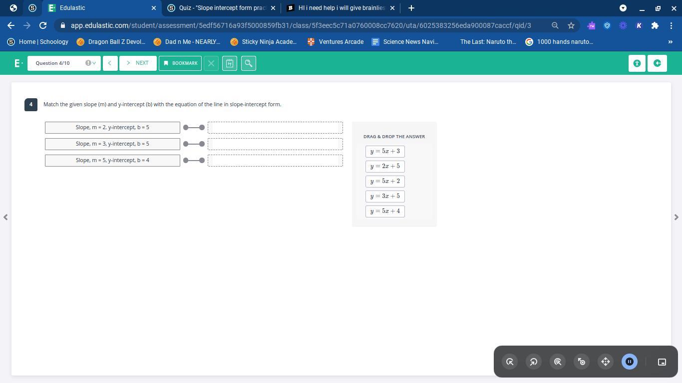This screenshot has width=682, height=383.
Task: Pause automatic clicks
Action: coord(630,362)
